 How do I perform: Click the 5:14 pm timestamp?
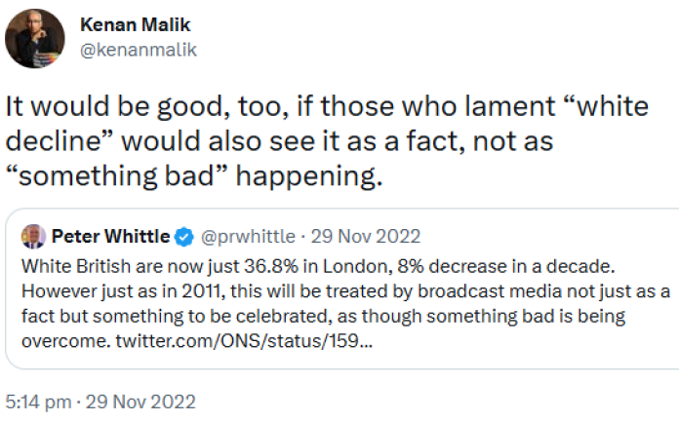[x=38, y=402]
